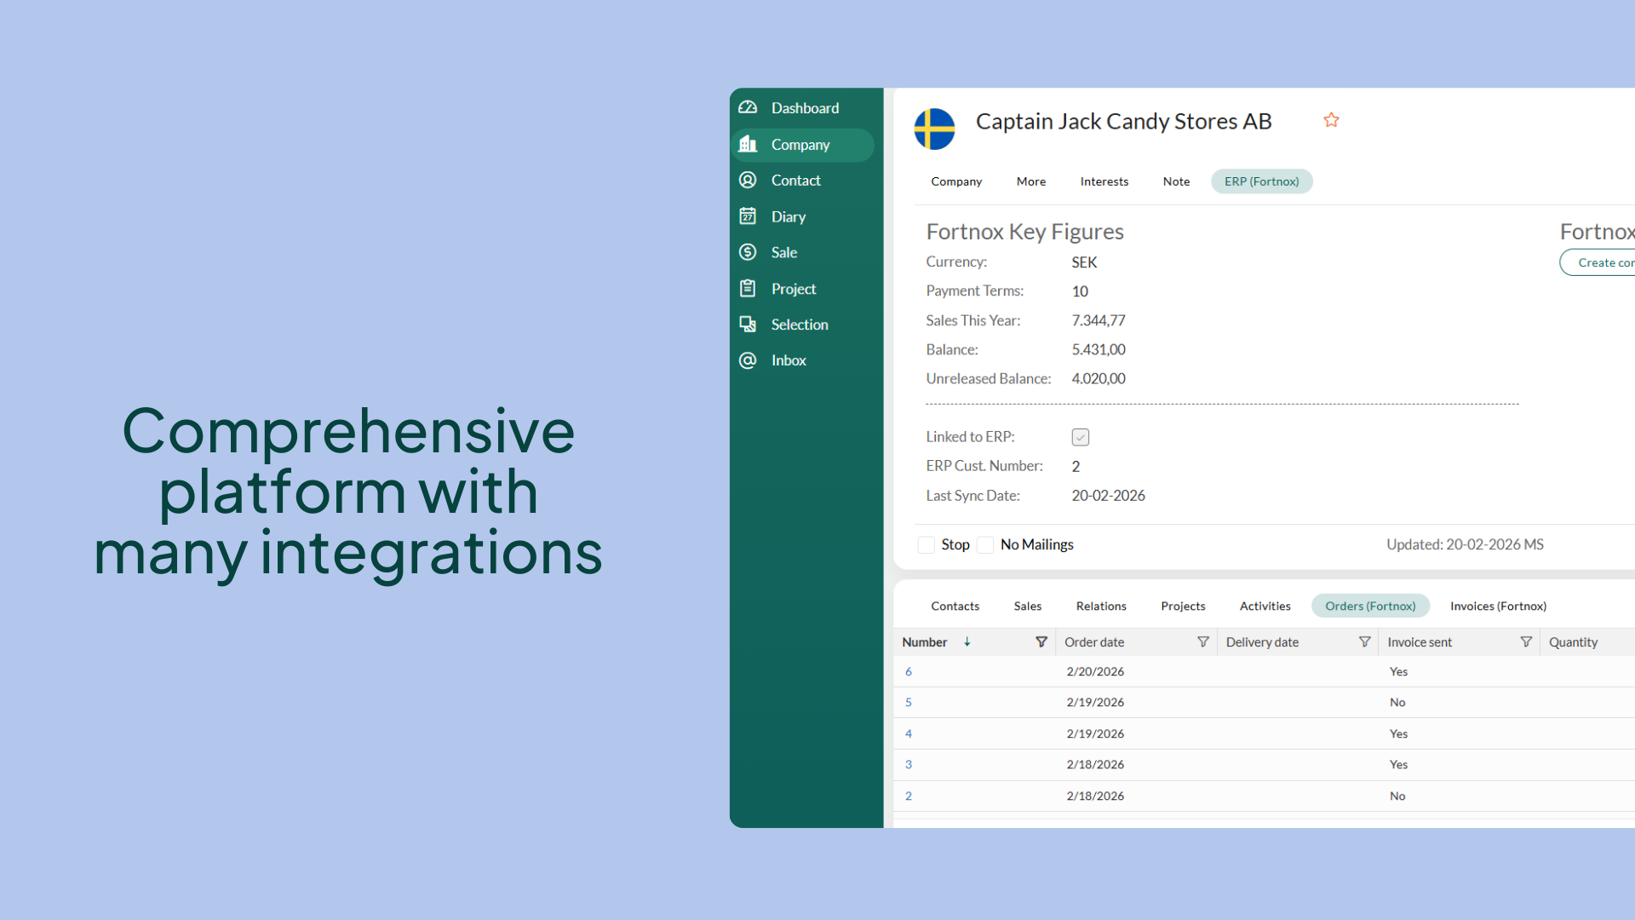Viewport: 1635px width, 920px height.
Task: Open order number 6 link
Action: pos(909,672)
